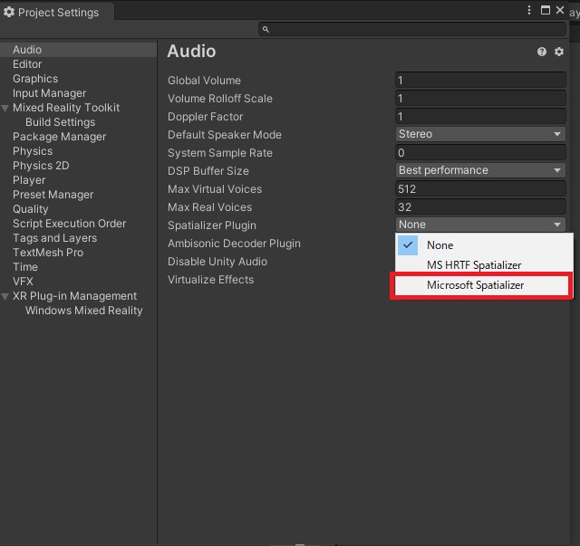Click the Audio panel heading
580x546 pixels.
pyautogui.click(x=191, y=51)
